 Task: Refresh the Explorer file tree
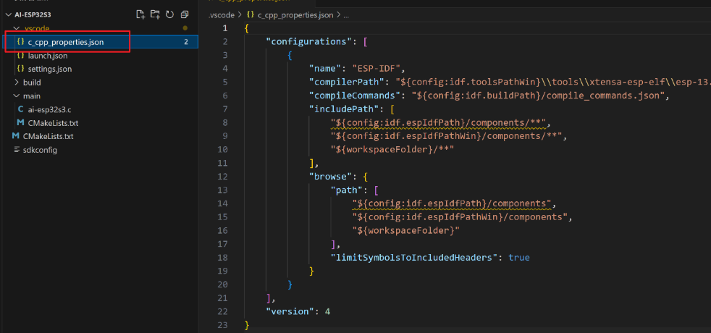click(169, 14)
